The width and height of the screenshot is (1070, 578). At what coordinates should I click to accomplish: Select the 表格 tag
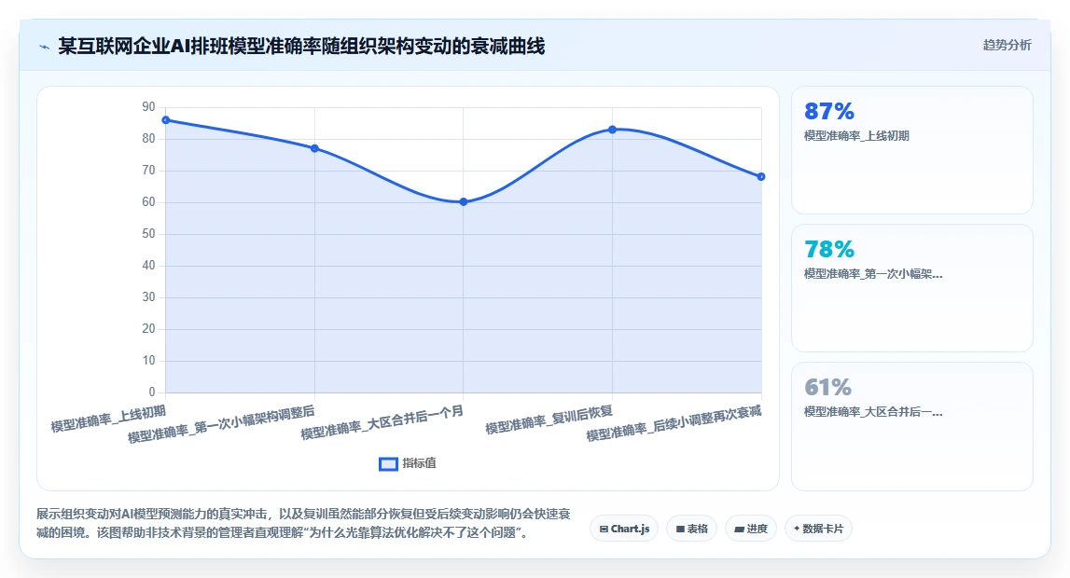pyautogui.click(x=691, y=529)
